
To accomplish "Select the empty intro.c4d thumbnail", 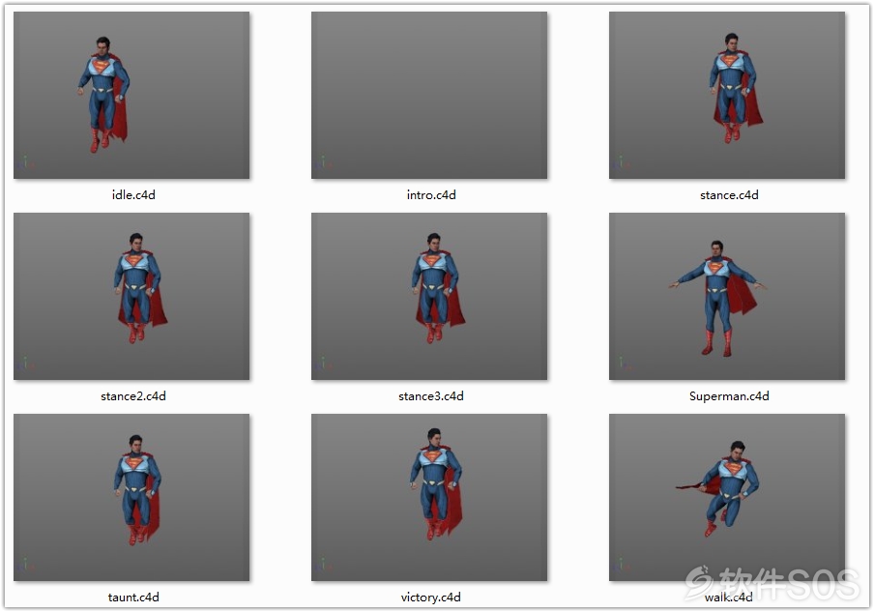I will (x=429, y=96).
